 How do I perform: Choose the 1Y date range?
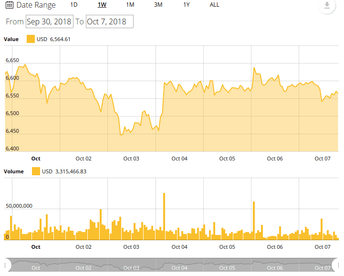click(x=187, y=5)
